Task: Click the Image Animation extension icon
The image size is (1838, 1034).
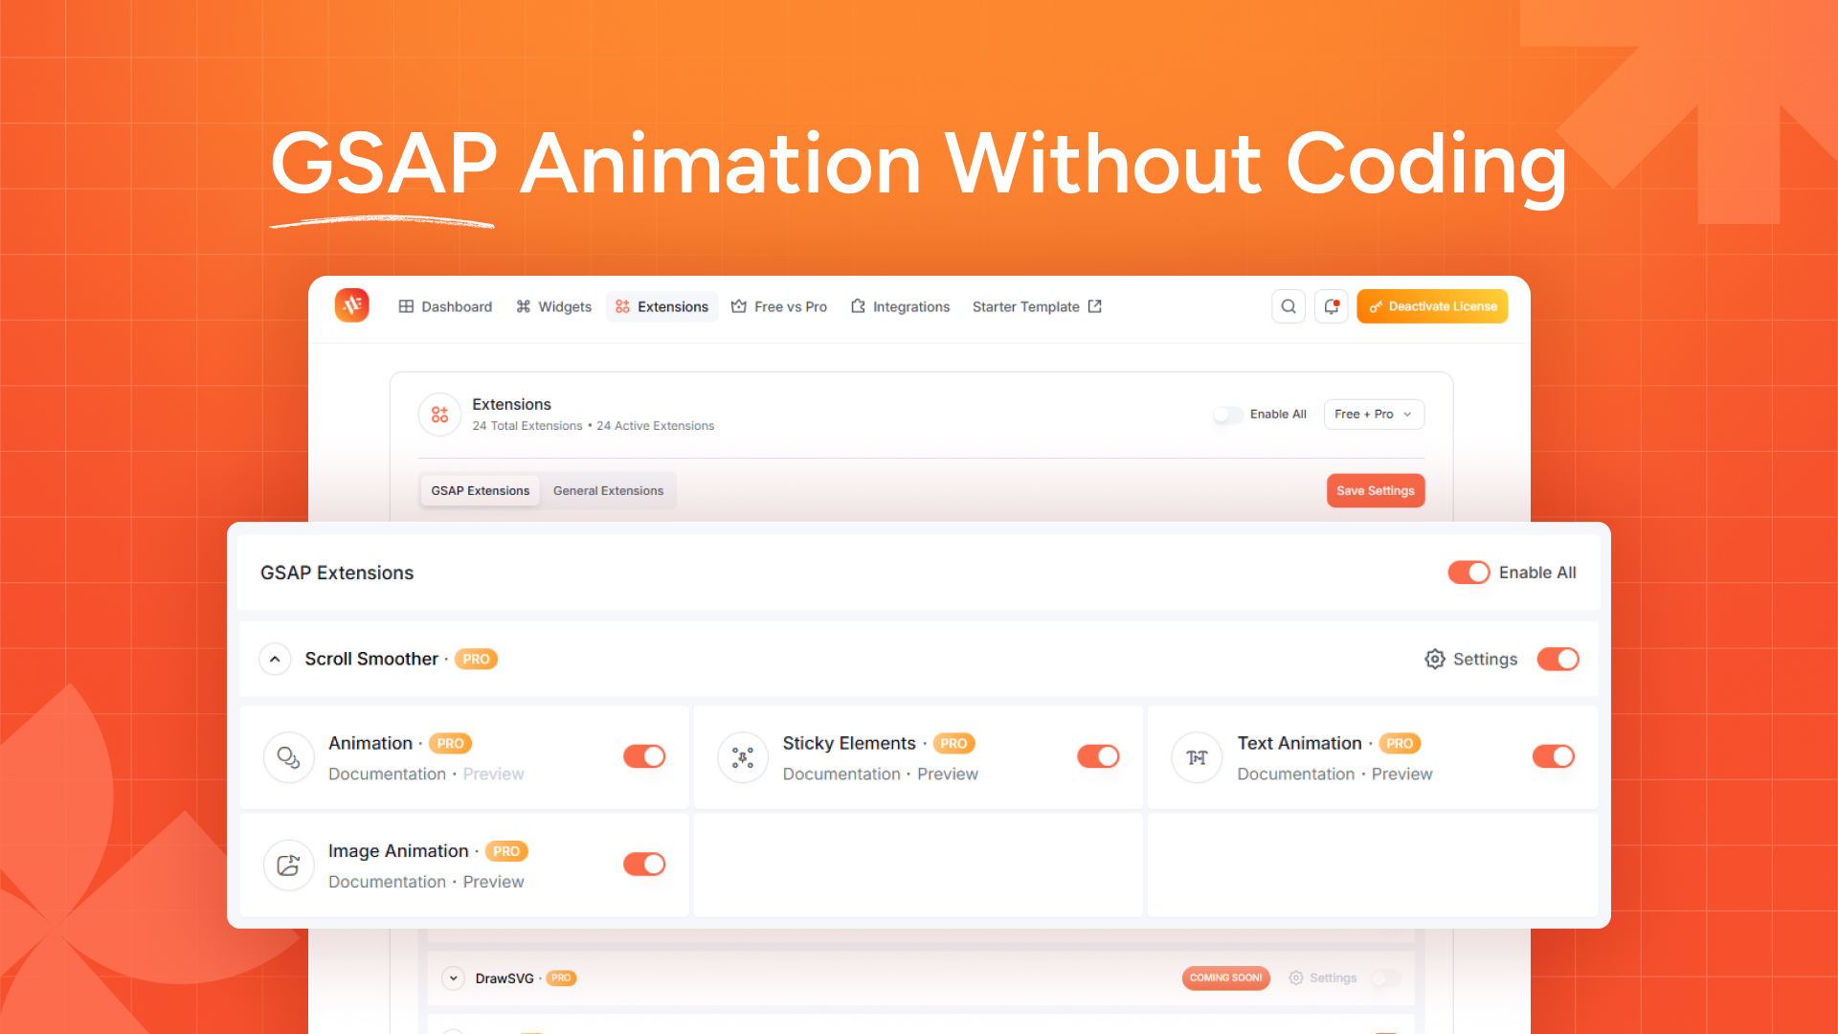Action: (288, 865)
